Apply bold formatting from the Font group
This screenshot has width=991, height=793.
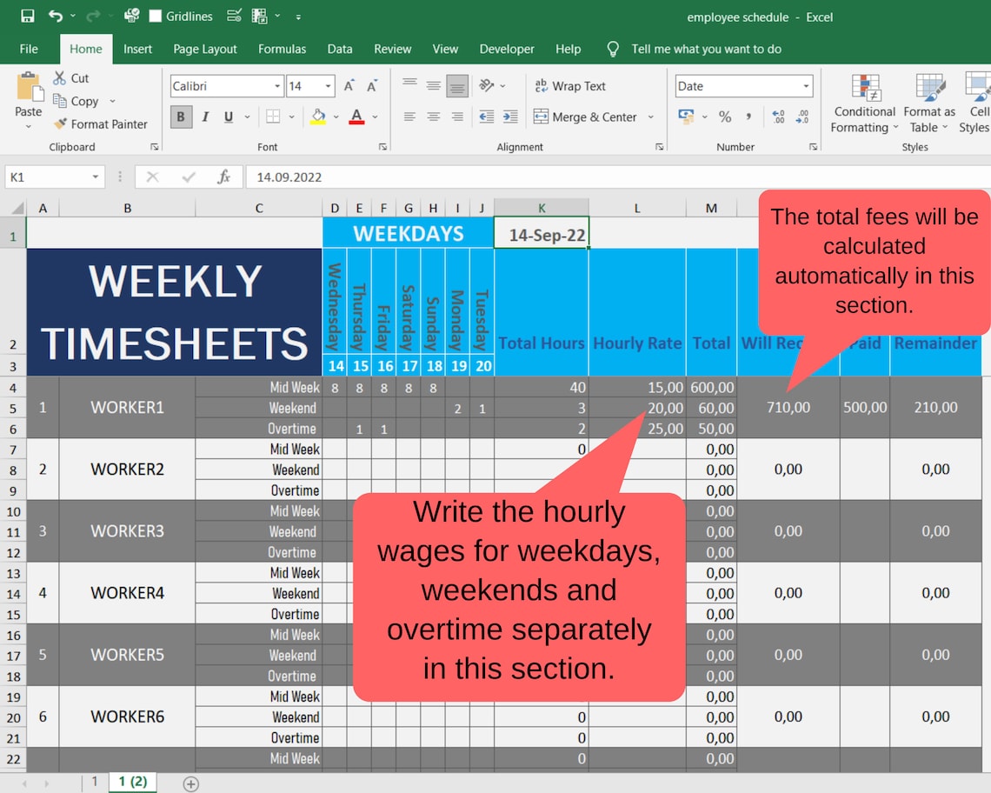(181, 117)
